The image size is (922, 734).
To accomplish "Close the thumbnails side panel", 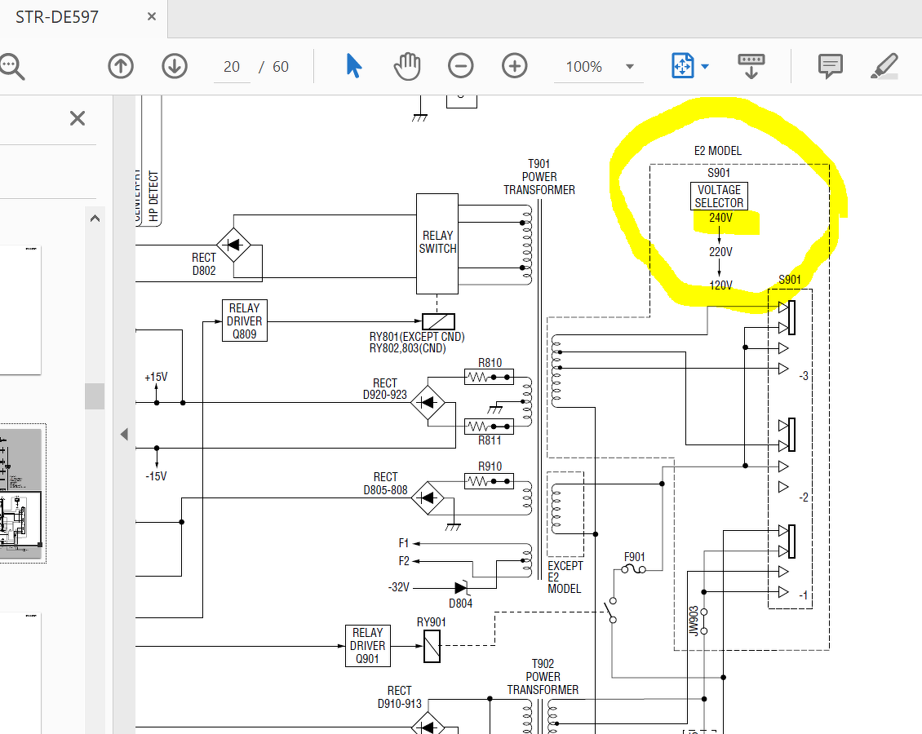I will (x=78, y=118).
